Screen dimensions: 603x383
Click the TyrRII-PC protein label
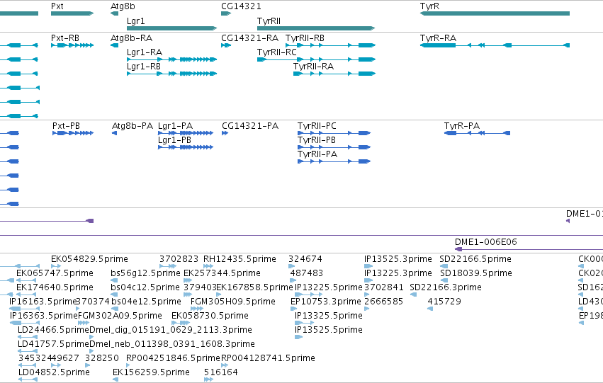coord(317,125)
